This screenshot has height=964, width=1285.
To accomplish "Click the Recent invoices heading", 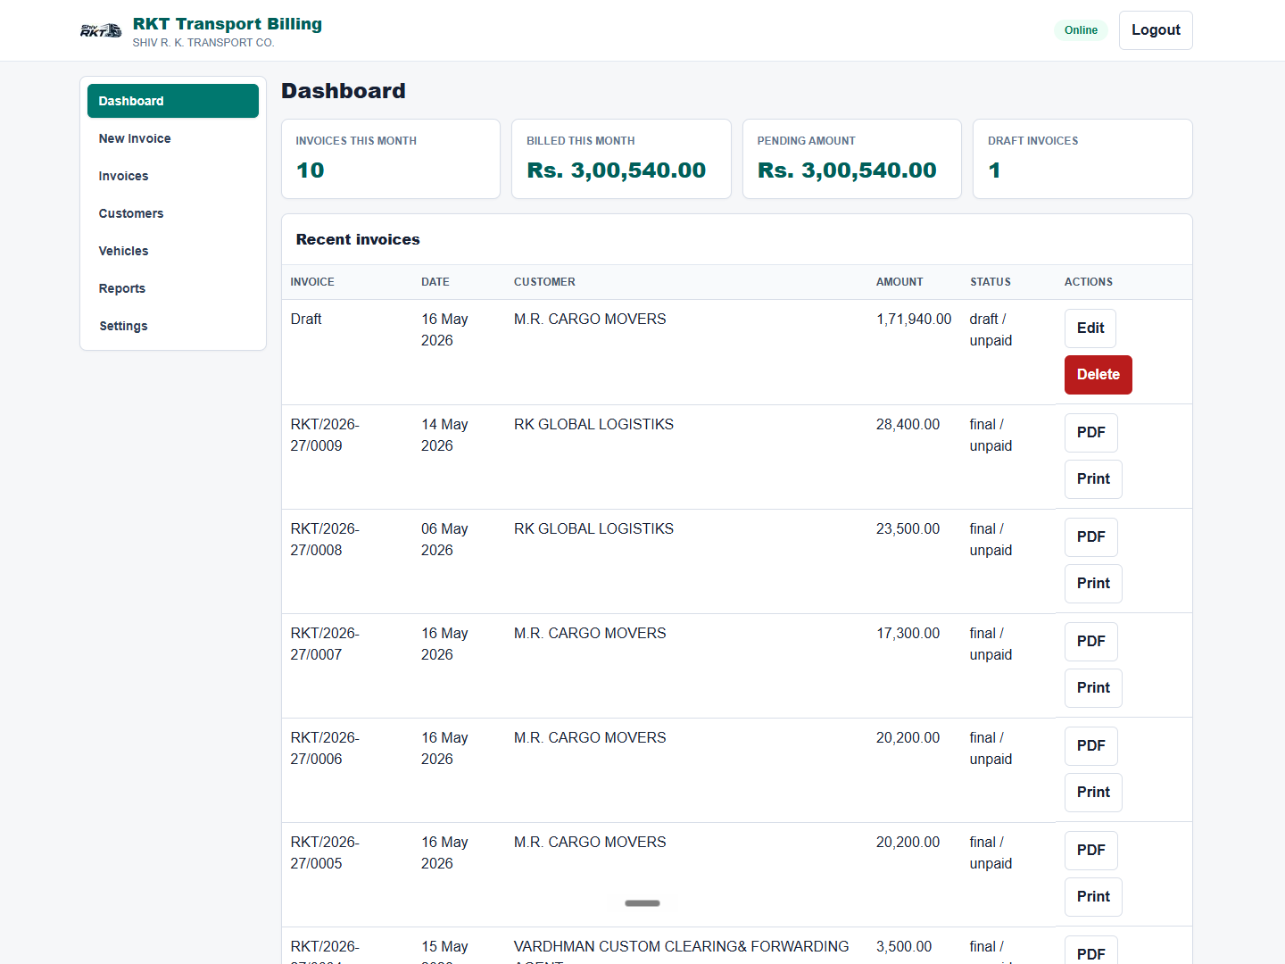I will [358, 239].
